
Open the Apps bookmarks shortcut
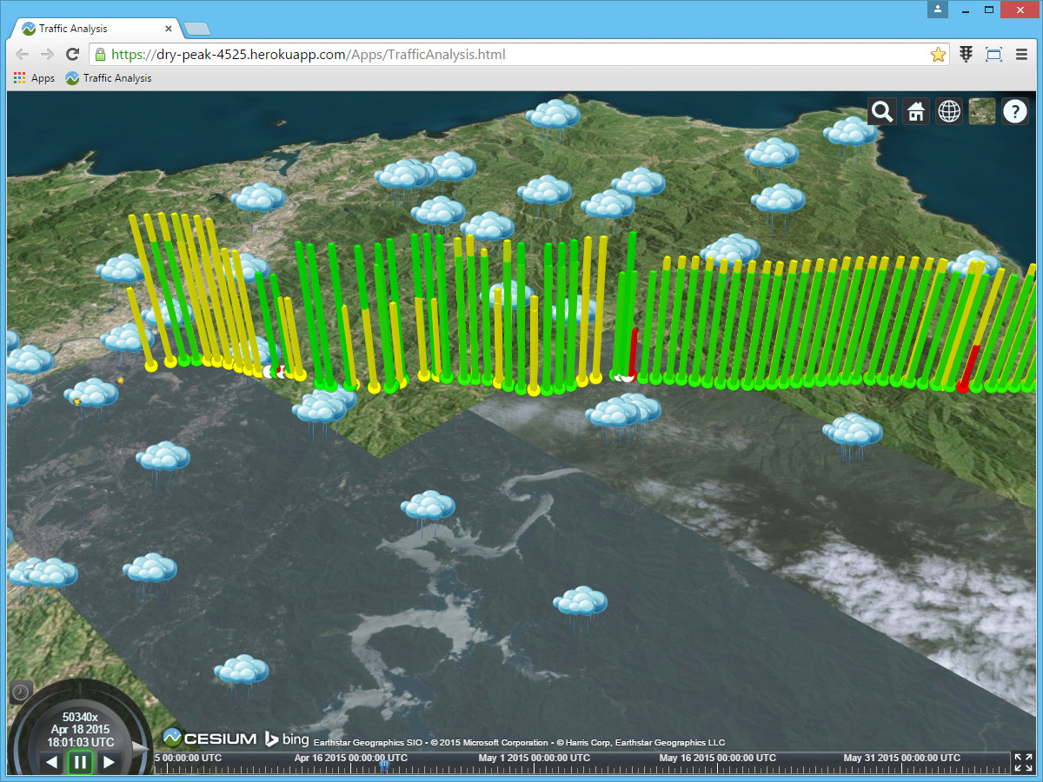(34, 78)
